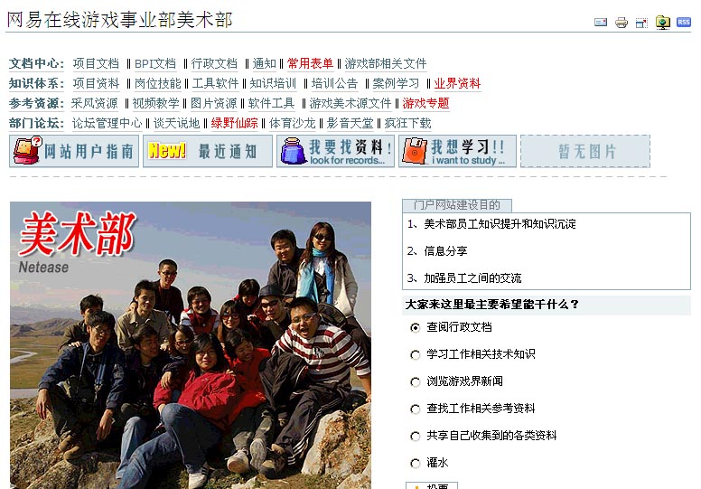701x489 pixels.
Task: Open the 绿野仙踪 forum link
Action: (x=234, y=123)
